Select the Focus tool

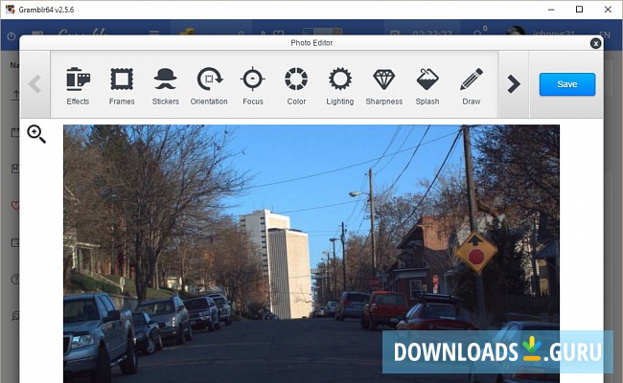pyautogui.click(x=253, y=85)
